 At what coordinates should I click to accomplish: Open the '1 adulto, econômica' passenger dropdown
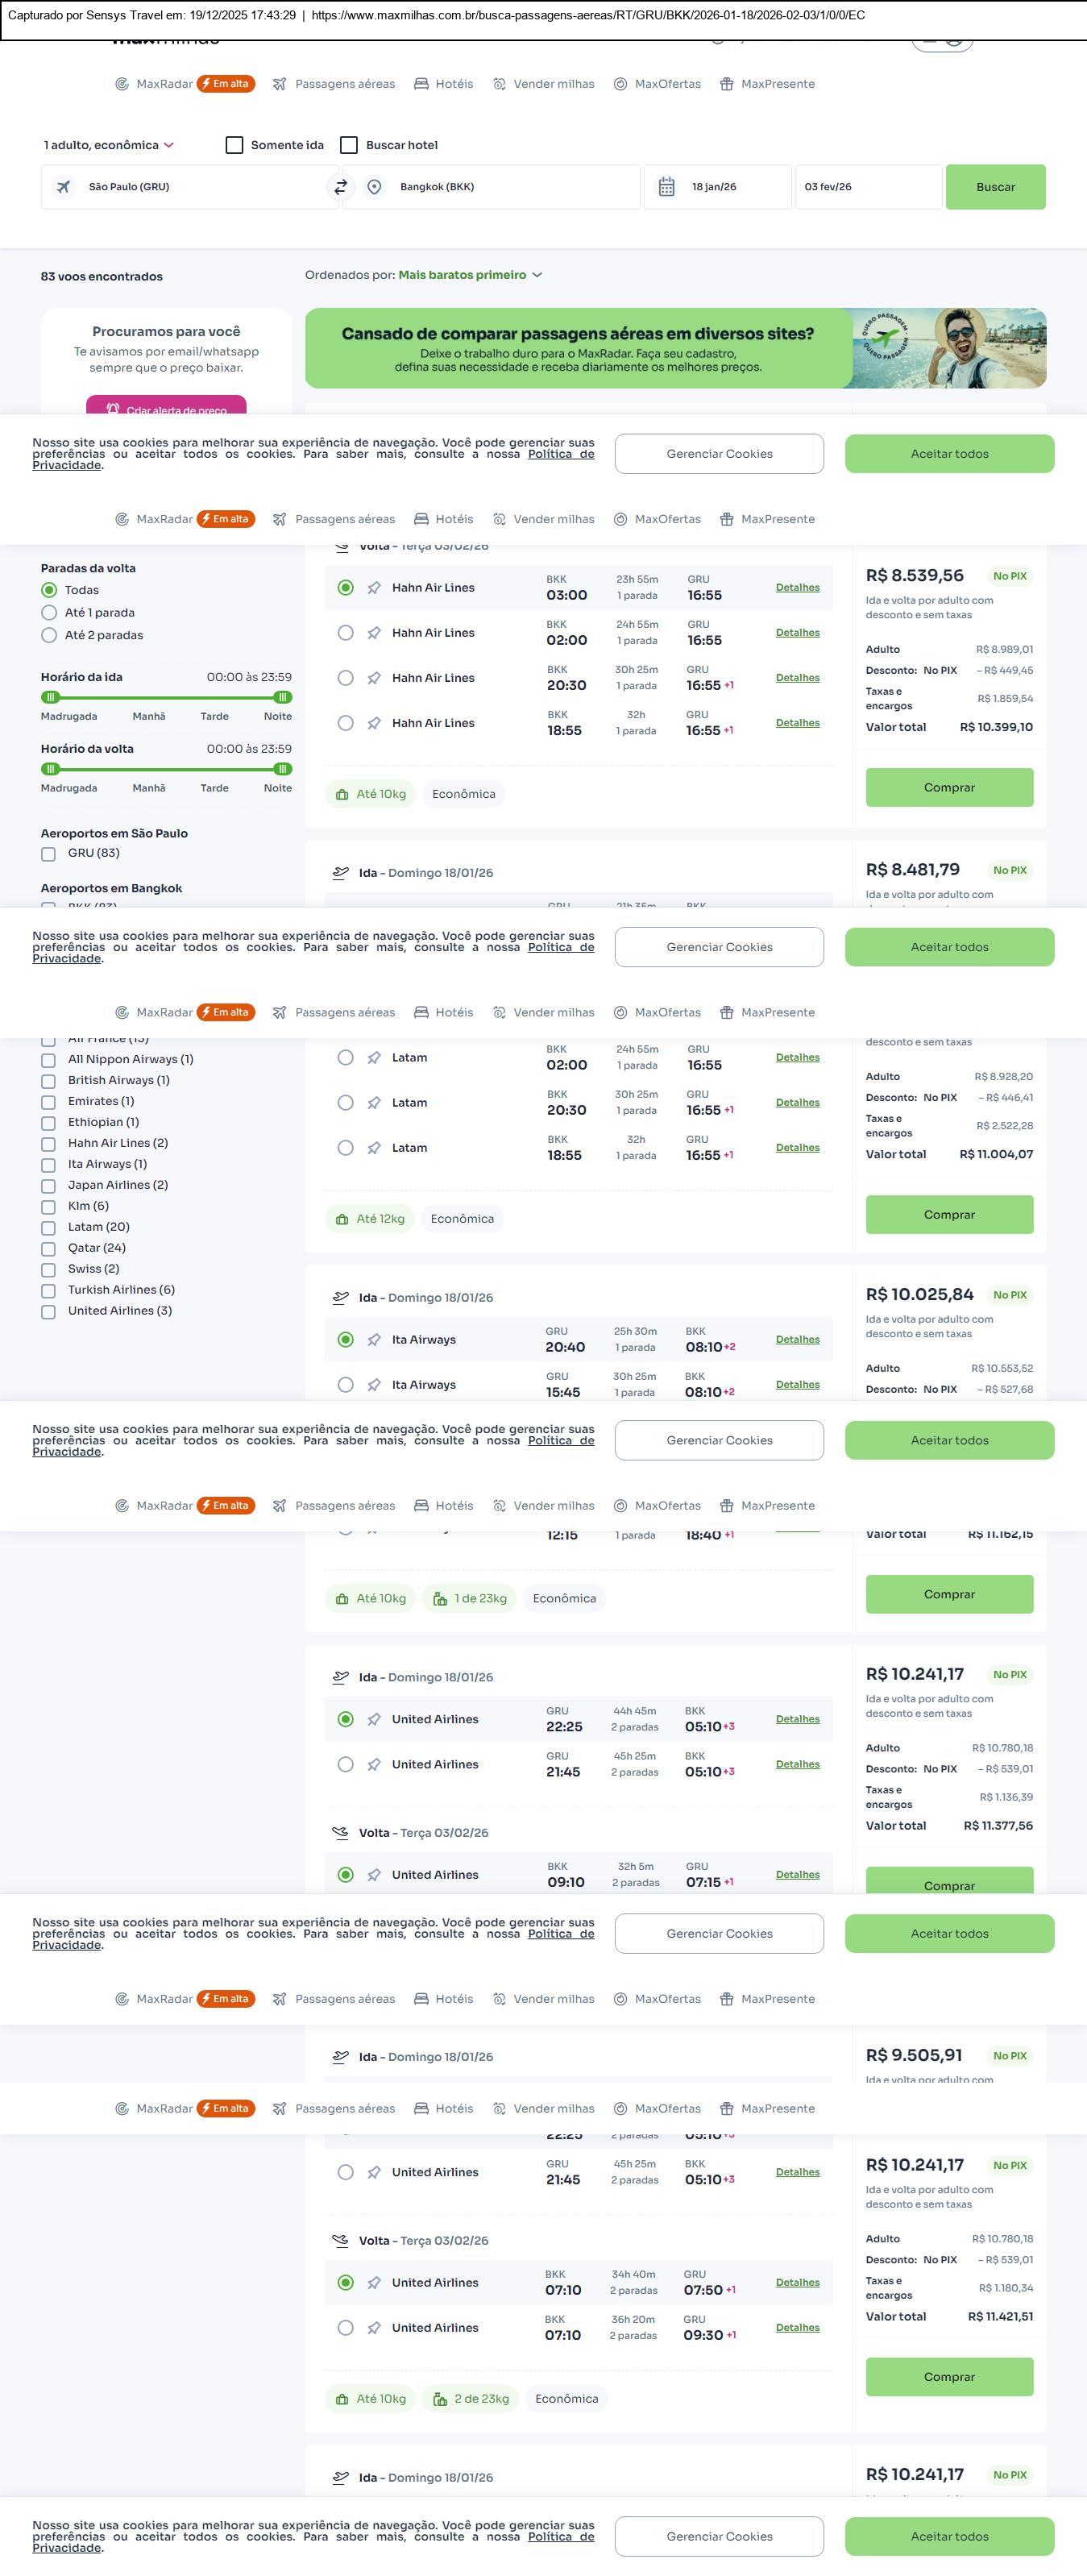click(108, 145)
